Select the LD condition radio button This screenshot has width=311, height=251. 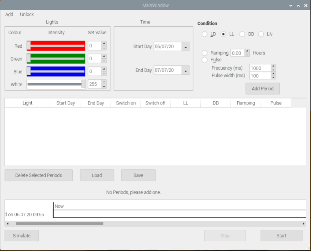coord(205,34)
